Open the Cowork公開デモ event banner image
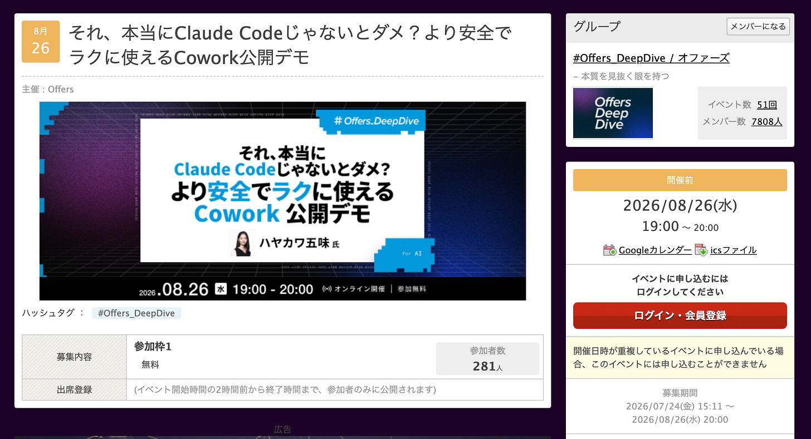 point(282,201)
